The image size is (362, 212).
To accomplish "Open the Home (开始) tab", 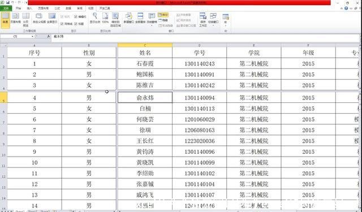I will (18, 8).
